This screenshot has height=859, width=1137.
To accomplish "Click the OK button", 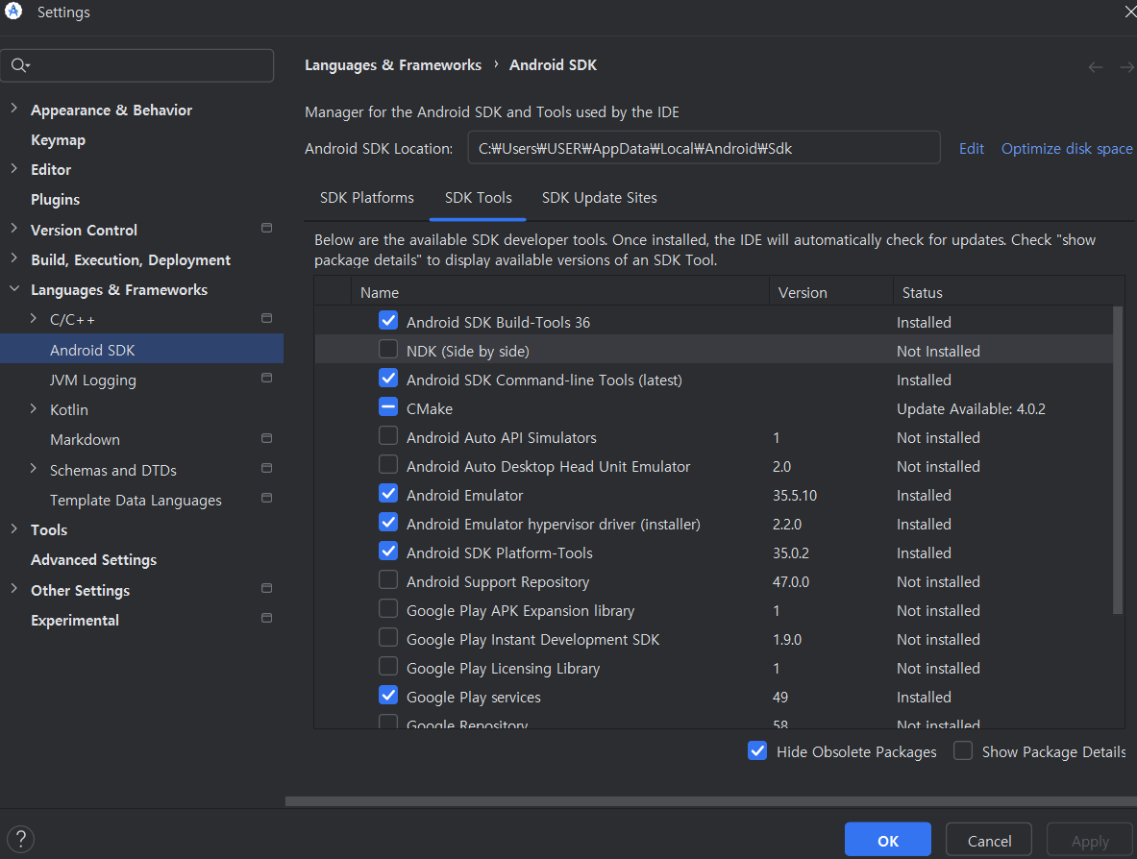I will coord(887,840).
